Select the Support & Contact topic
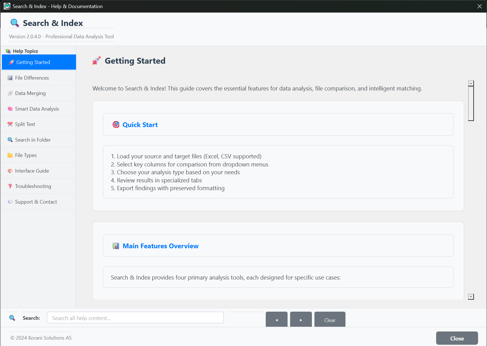Viewport: 487px width, 346px height. pyautogui.click(x=36, y=202)
